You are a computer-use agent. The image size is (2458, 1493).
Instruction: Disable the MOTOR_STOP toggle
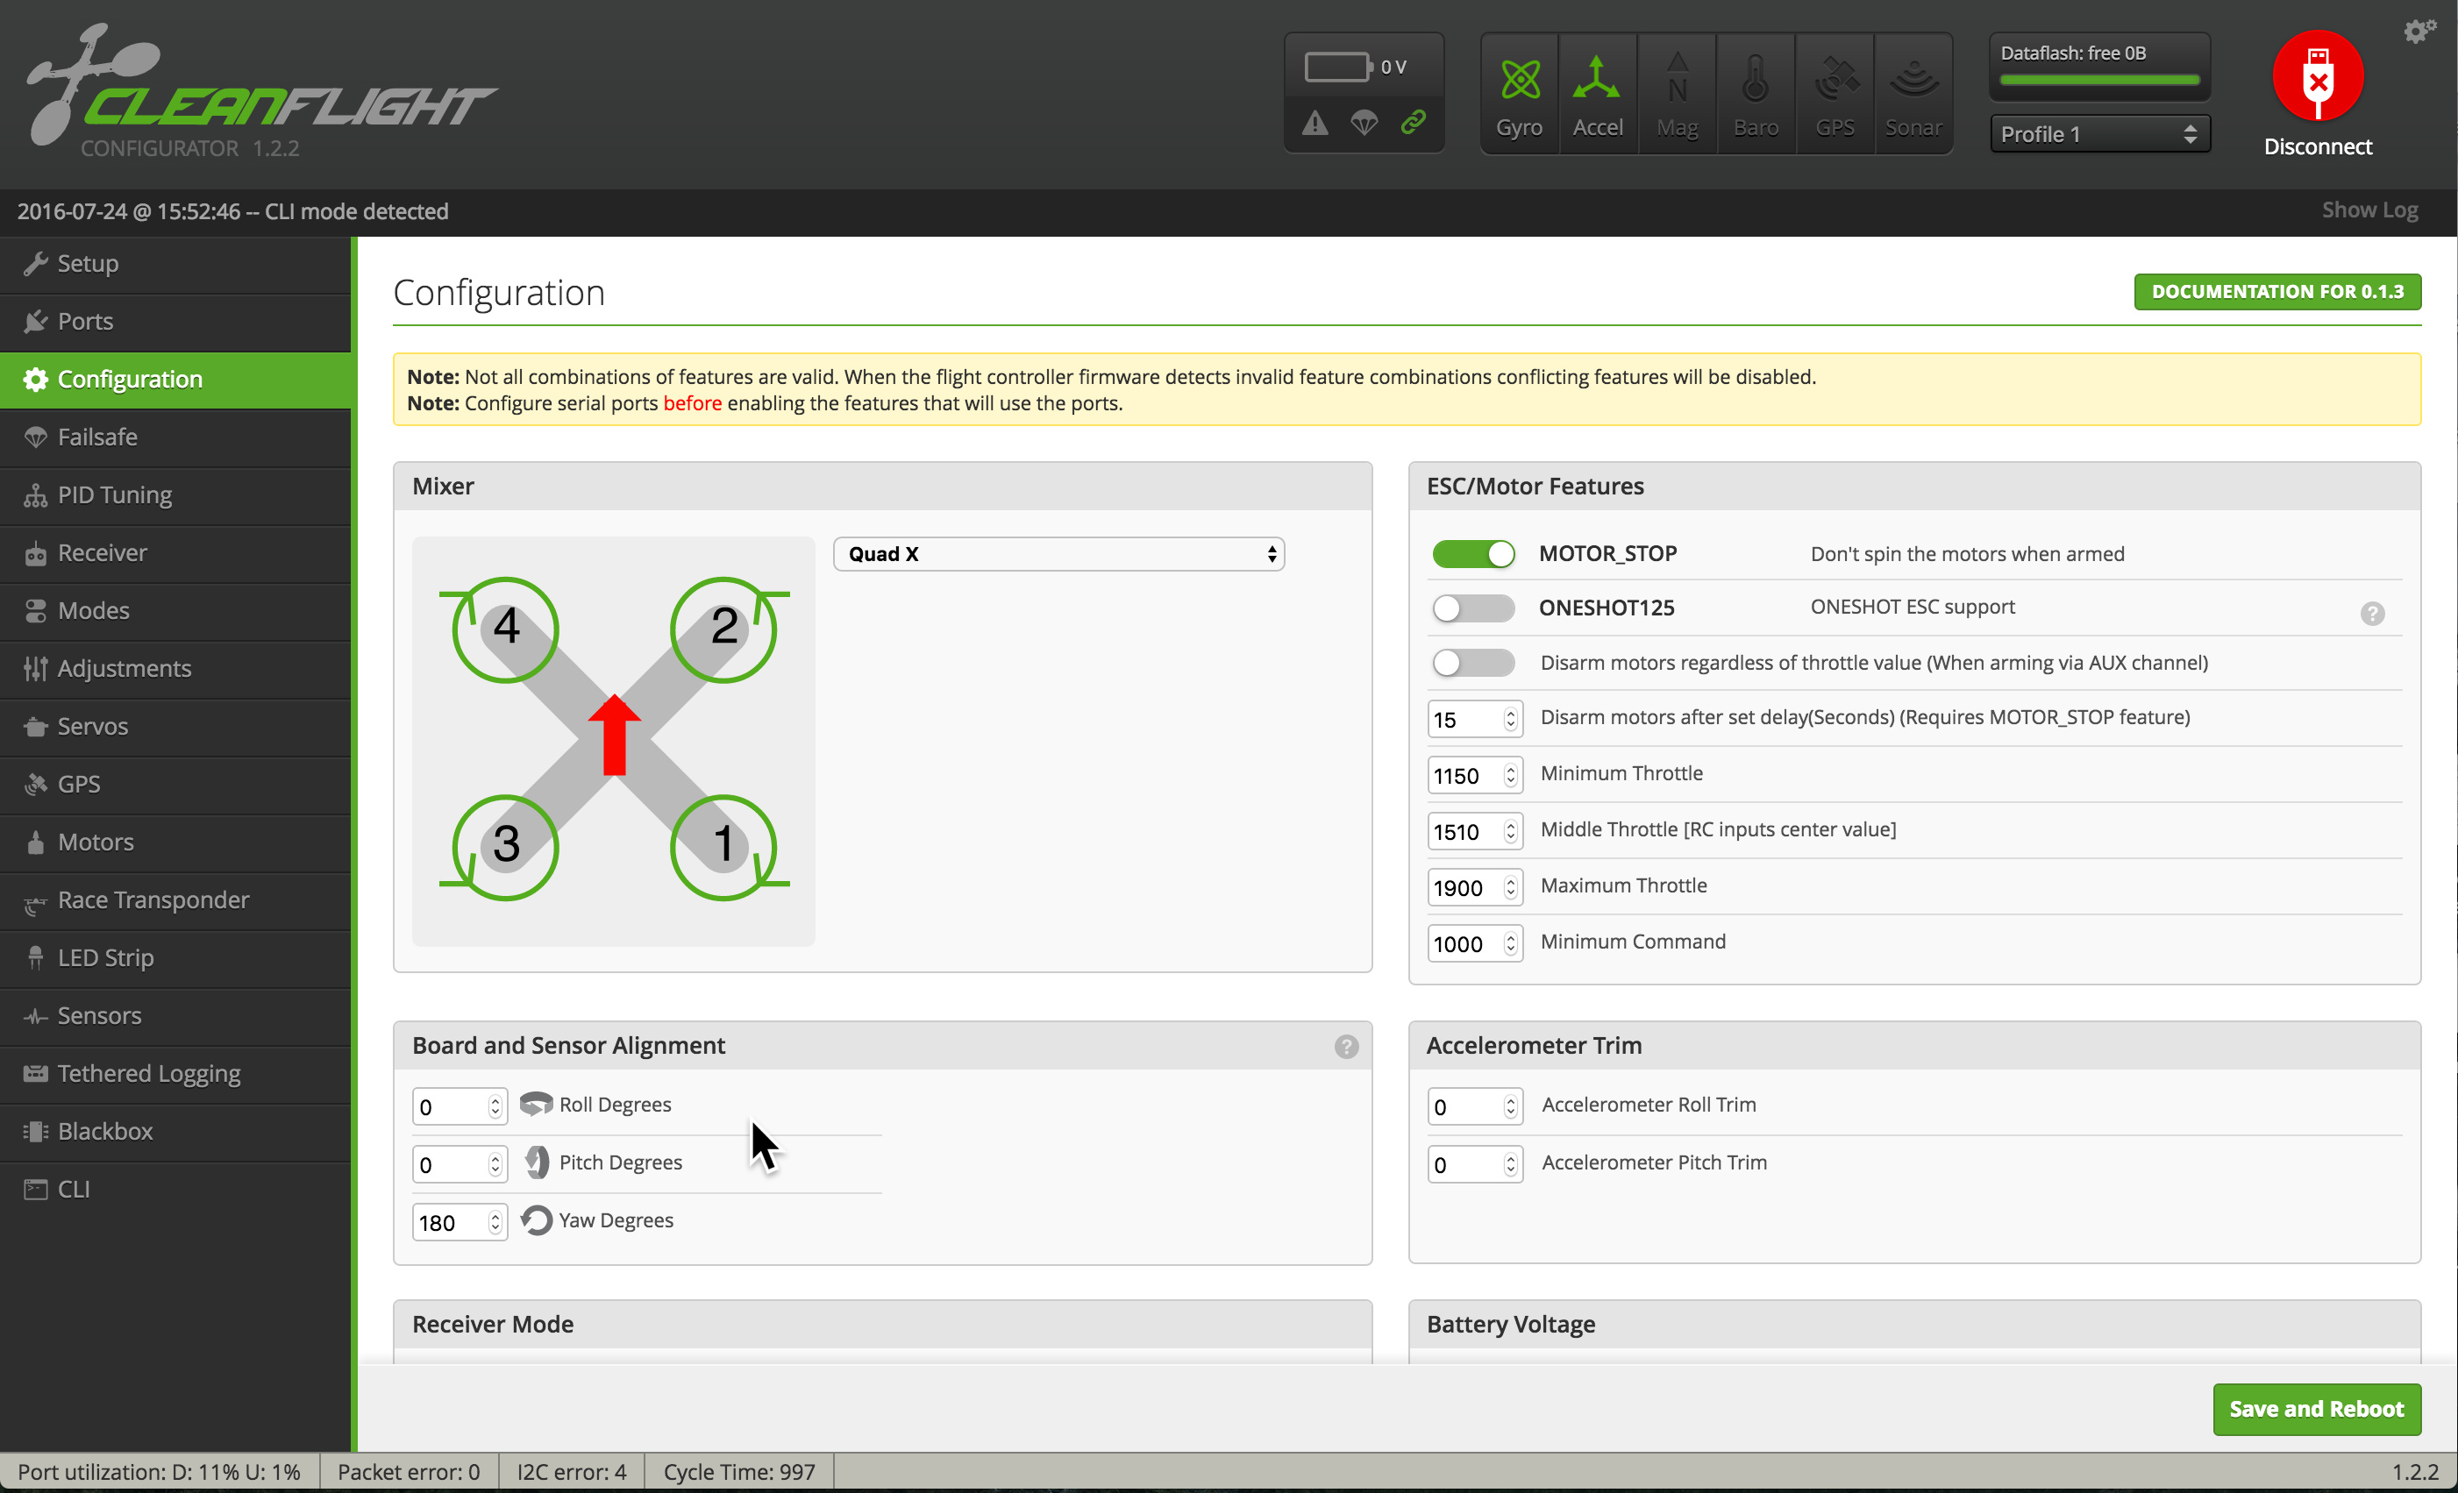click(1472, 553)
